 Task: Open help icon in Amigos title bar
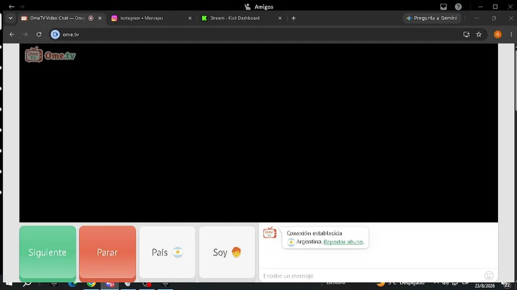point(458,7)
